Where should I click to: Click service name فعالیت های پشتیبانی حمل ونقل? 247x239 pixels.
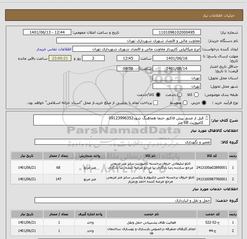click(151, 222)
